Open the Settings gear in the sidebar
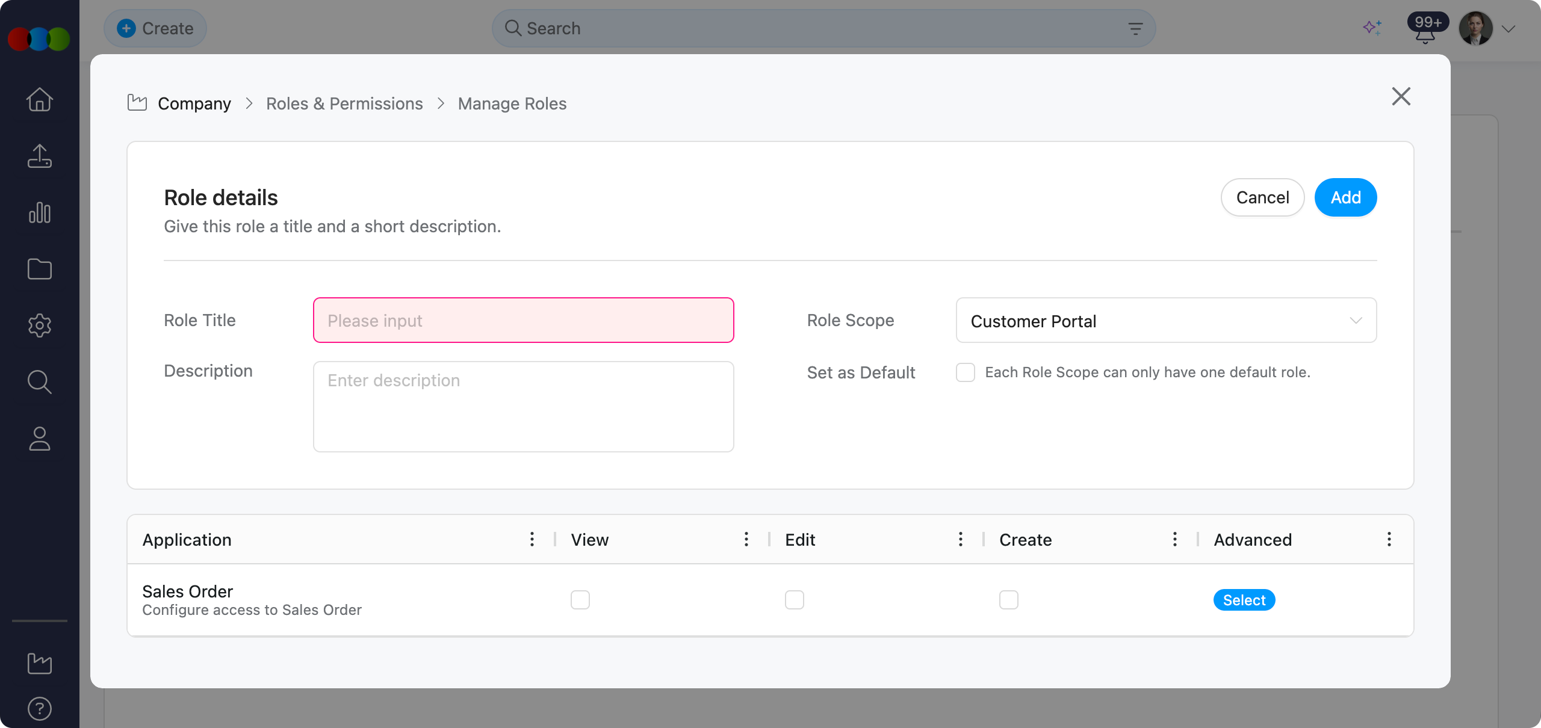 point(39,325)
